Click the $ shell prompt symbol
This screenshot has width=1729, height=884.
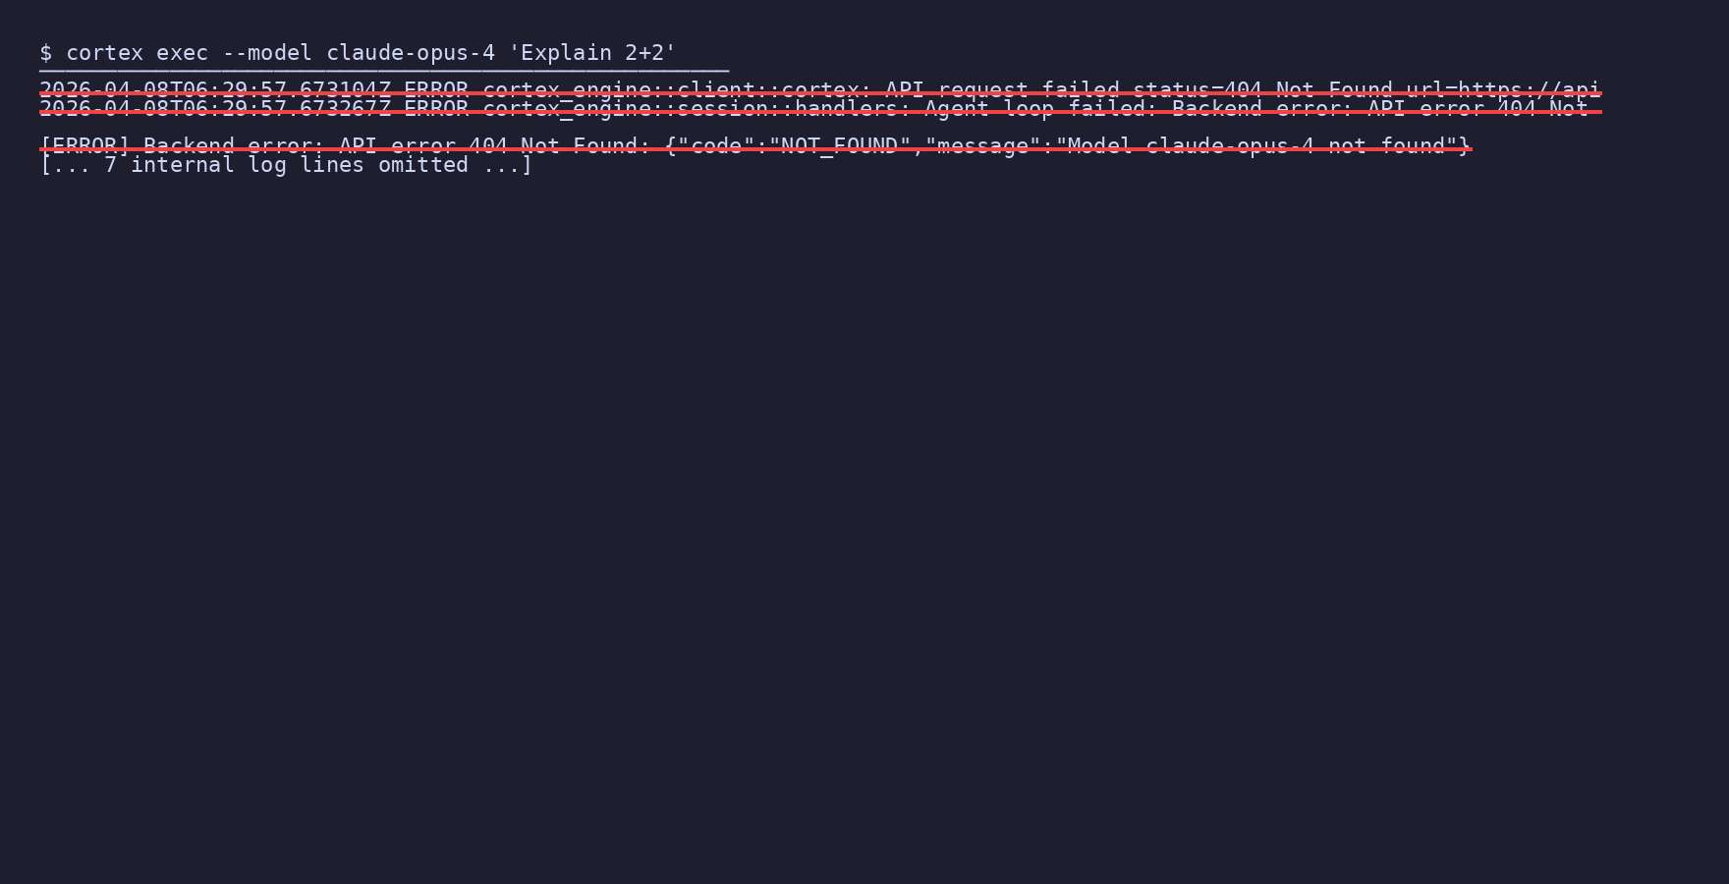coord(46,53)
